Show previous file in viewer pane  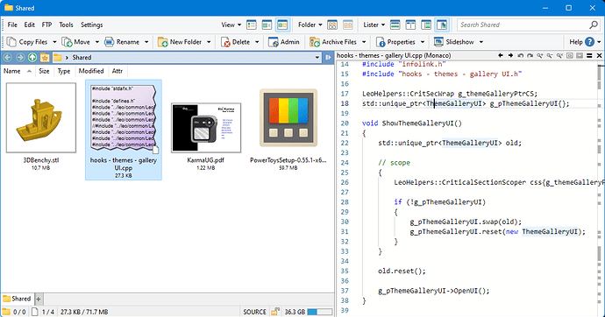click(x=501, y=55)
